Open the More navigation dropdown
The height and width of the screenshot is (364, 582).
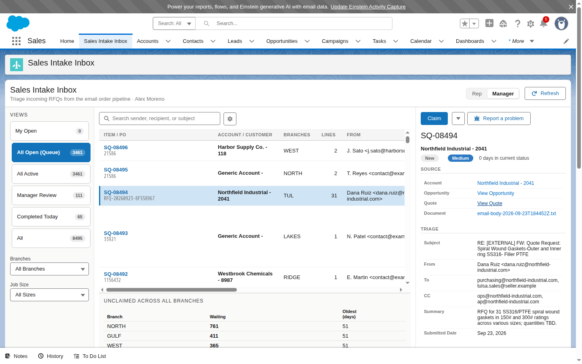(521, 41)
